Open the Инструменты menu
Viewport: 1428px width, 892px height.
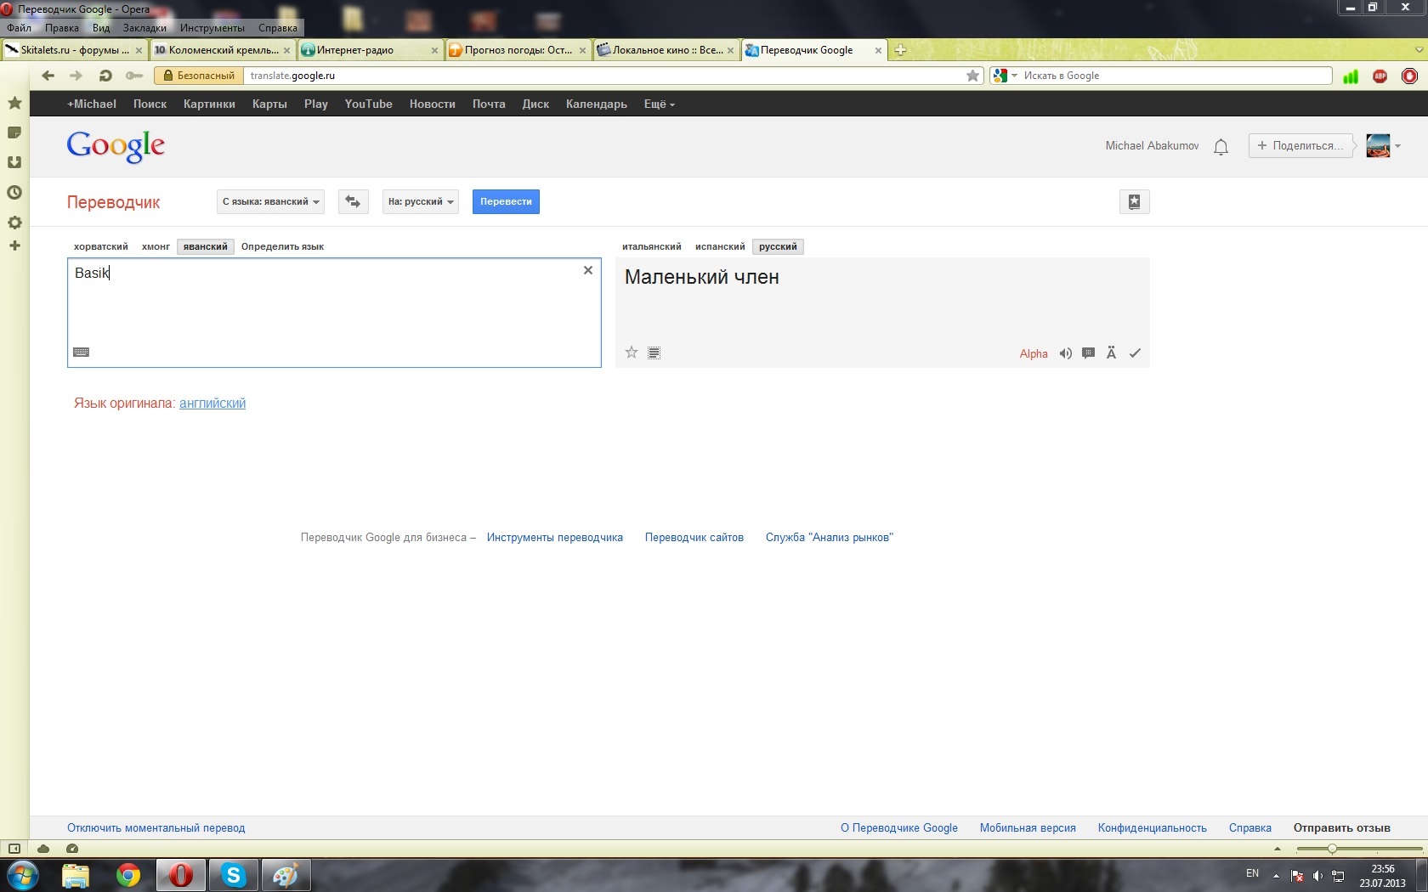[212, 28]
